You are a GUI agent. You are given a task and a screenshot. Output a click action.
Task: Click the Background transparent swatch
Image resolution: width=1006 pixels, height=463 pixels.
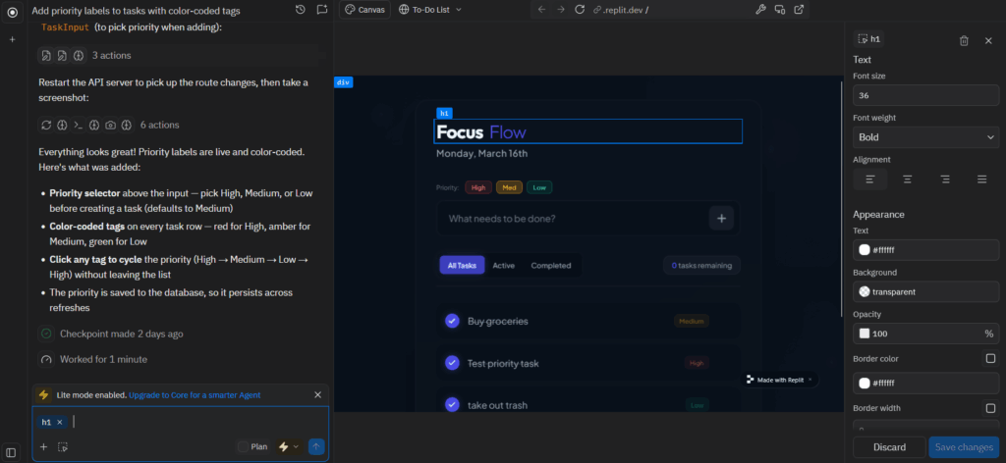tap(865, 292)
